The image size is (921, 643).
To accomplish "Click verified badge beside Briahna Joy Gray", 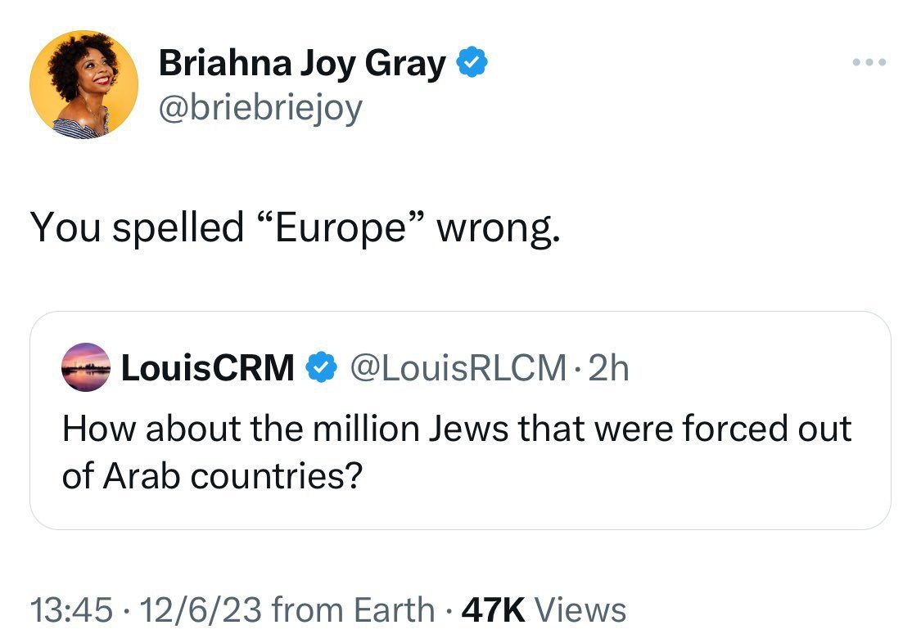I will [473, 63].
